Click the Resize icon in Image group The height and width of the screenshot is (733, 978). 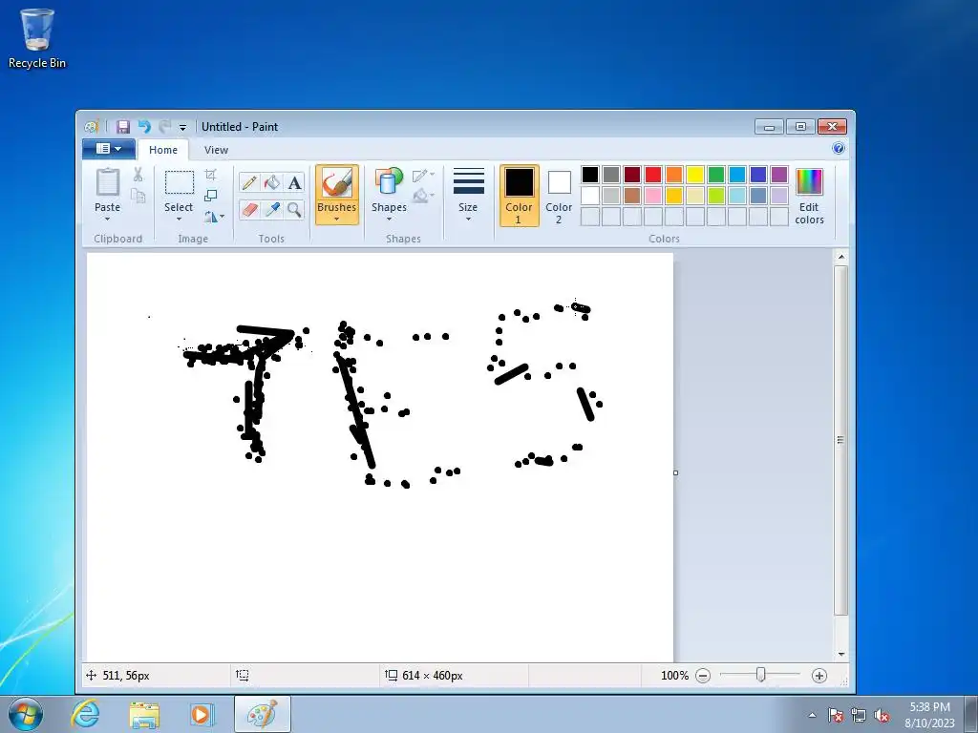pyautogui.click(x=211, y=196)
